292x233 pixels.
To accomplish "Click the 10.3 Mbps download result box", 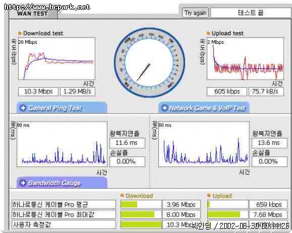I will click(38, 92).
